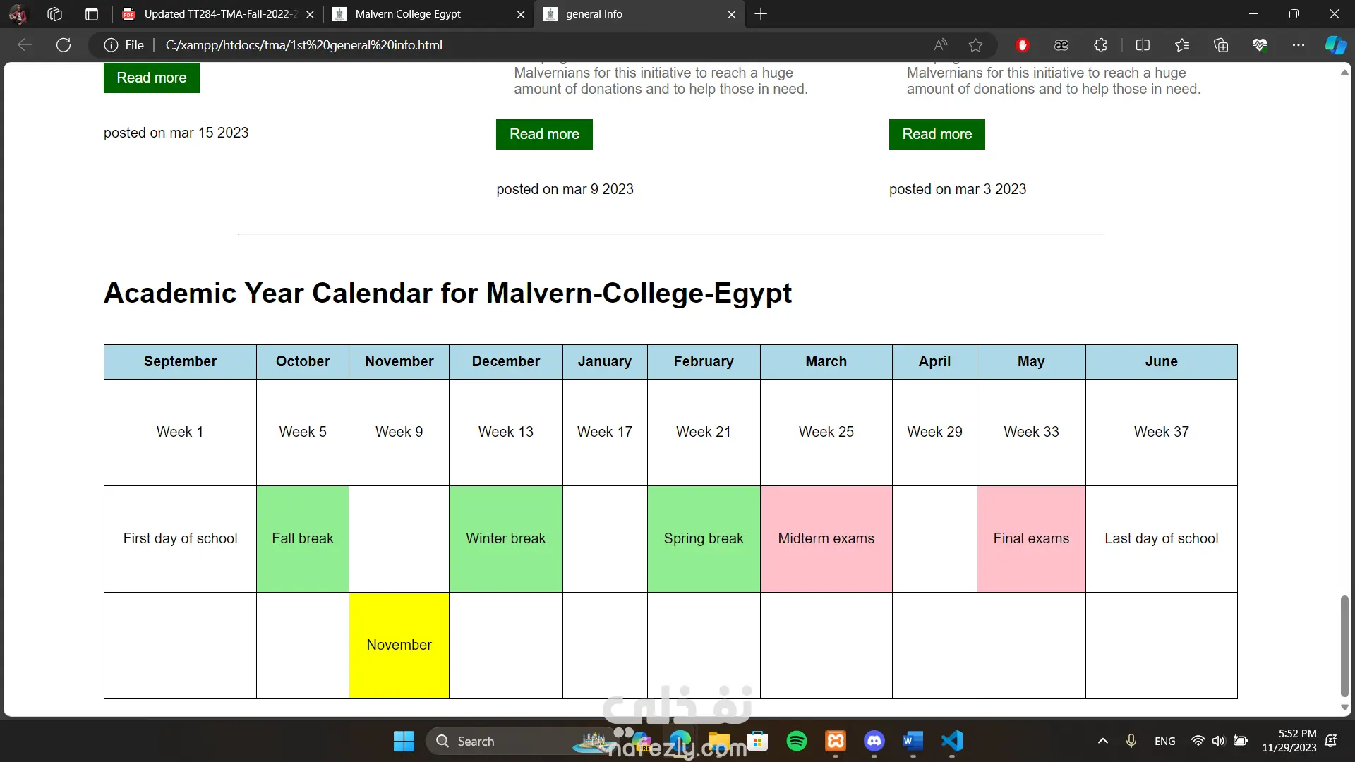Click the Week 1 cell
This screenshot has height=762, width=1355.
click(180, 433)
